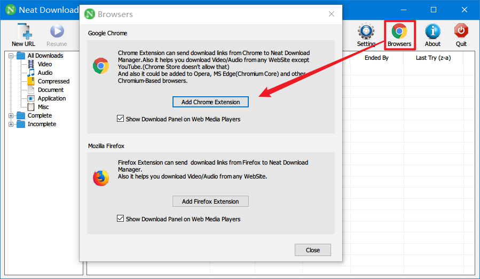This screenshot has width=480, height=279.
Task: Click Add Firefox Extension button
Action: (210, 201)
